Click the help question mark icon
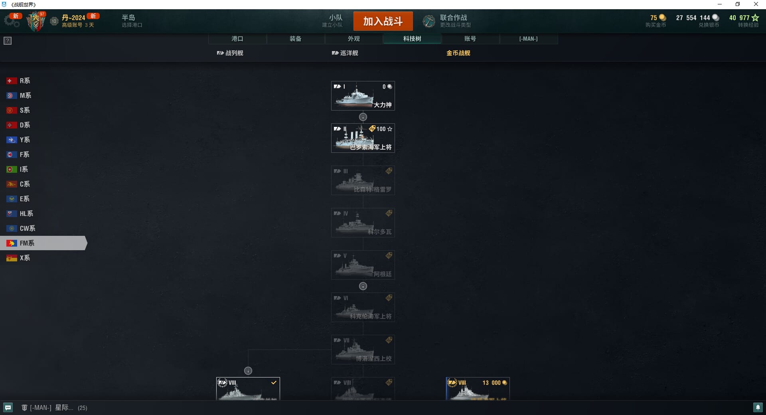The width and height of the screenshot is (766, 415). [8, 41]
